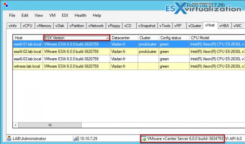Switch to the vNetwork tab
The height and width of the screenshot is (144, 245).
coord(96,26)
